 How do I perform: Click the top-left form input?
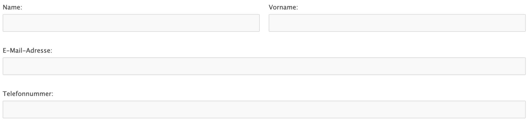tap(131, 23)
